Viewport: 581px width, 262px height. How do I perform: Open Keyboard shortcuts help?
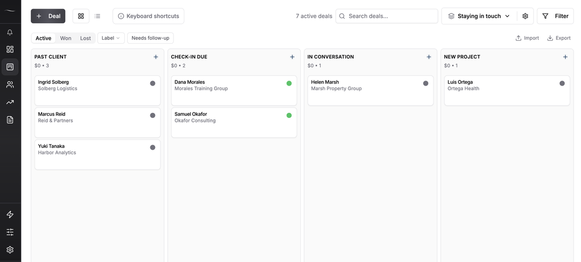[x=148, y=16]
